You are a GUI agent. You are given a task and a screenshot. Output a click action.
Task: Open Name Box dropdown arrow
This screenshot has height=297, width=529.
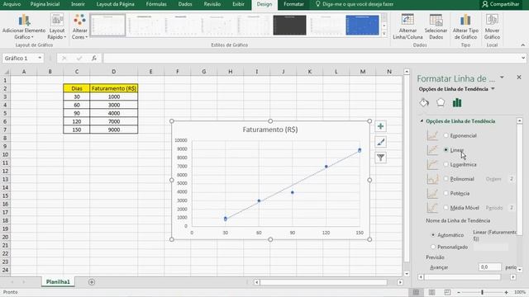40,59
